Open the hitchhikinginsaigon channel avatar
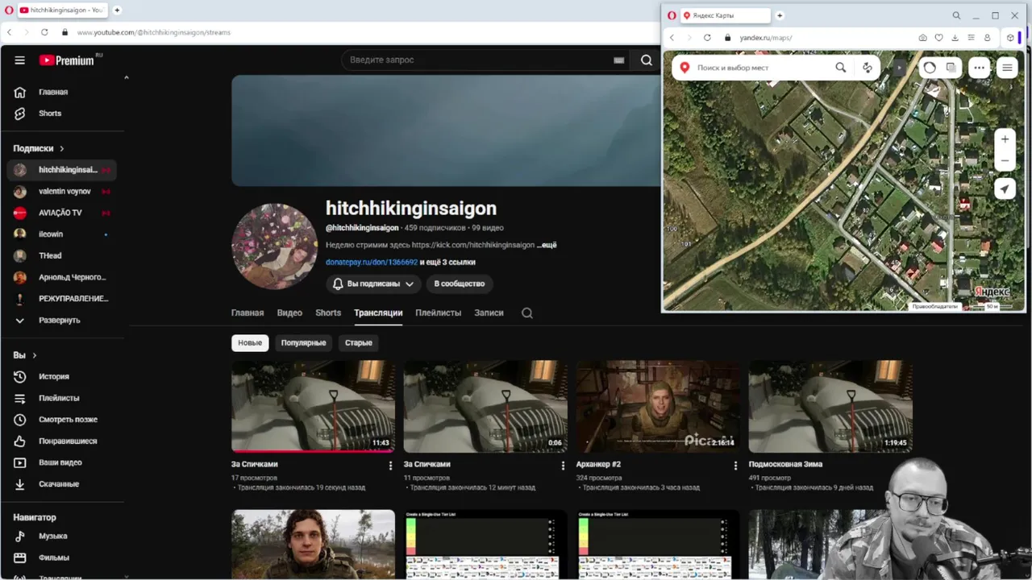The width and height of the screenshot is (1032, 580). pos(274,246)
